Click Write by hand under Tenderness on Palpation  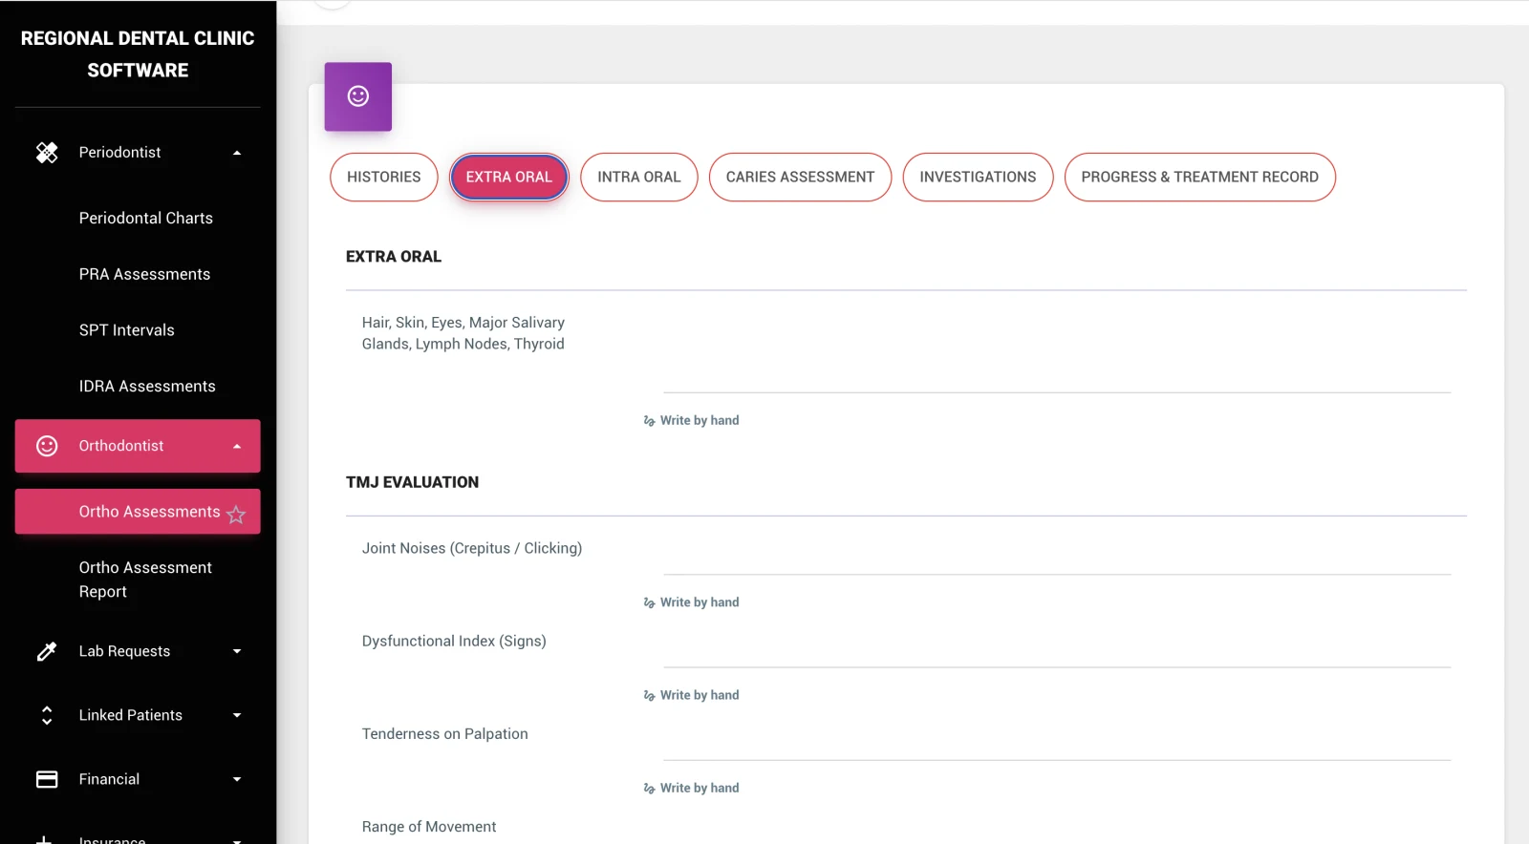pos(700,789)
